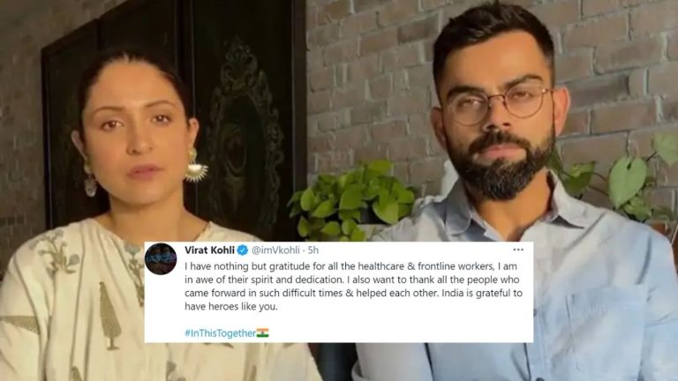
Task: Click the phrase 'have heroes like you.'
Action: click(x=231, y=307)
